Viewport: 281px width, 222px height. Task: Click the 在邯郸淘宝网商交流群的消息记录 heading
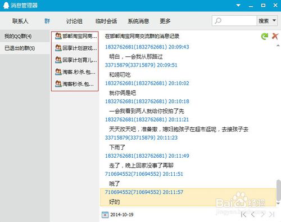[x=142, y=36]
